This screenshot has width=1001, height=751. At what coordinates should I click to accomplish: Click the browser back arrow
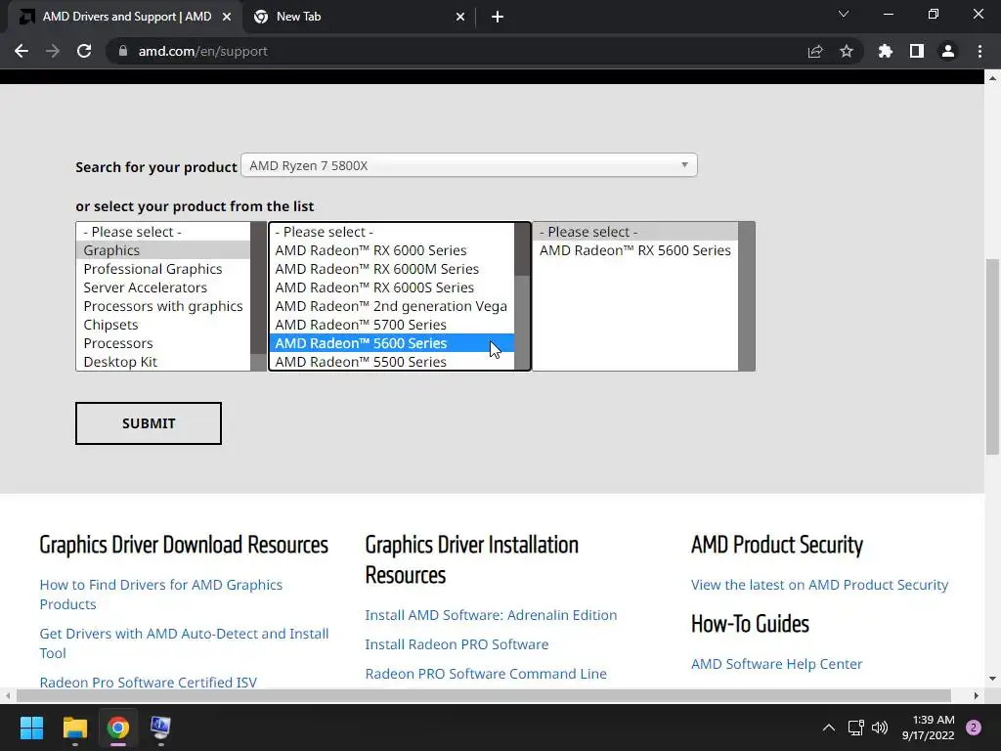pos(22,51)
